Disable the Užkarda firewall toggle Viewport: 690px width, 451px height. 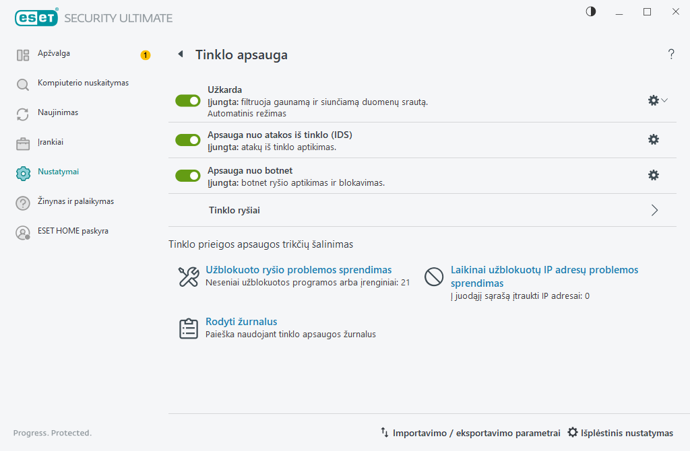tap(188, 101)
